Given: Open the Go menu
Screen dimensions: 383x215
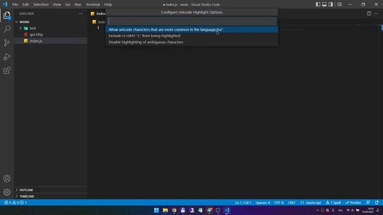Looking at the screenshot, I should tap(68, 4).
